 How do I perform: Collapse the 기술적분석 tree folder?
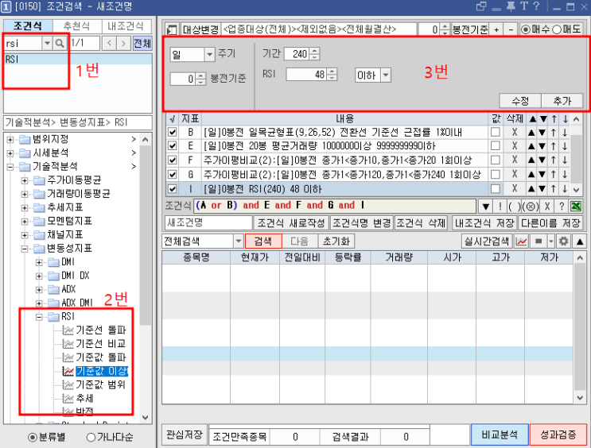tap(10, 166)
